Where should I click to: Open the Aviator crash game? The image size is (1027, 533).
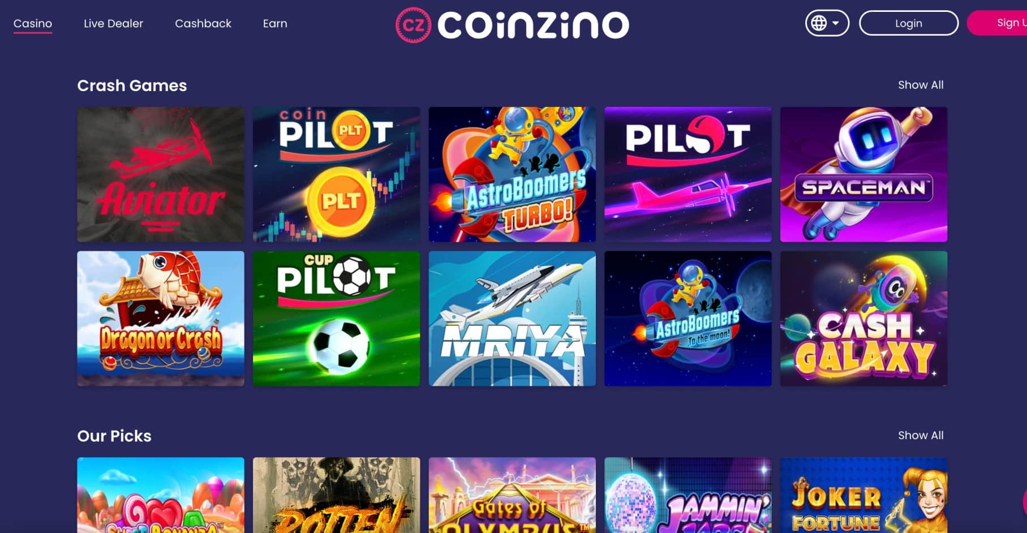[161, 174]
